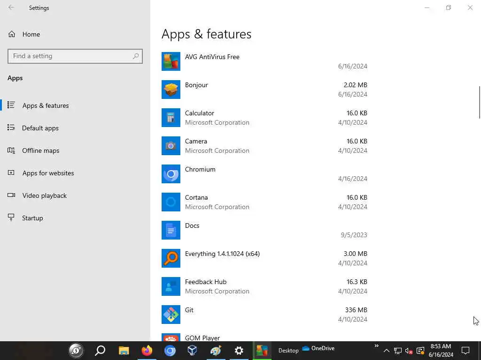Open Video playback section
Image resolution: width=481 pixels, height=360 pixels.
click(x=75, y=195)
